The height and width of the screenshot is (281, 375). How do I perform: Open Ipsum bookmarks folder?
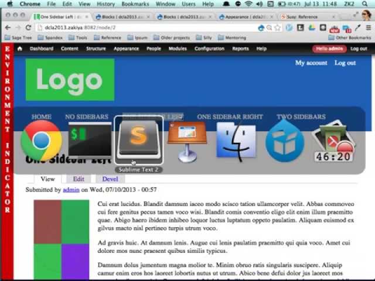point(138,37)
